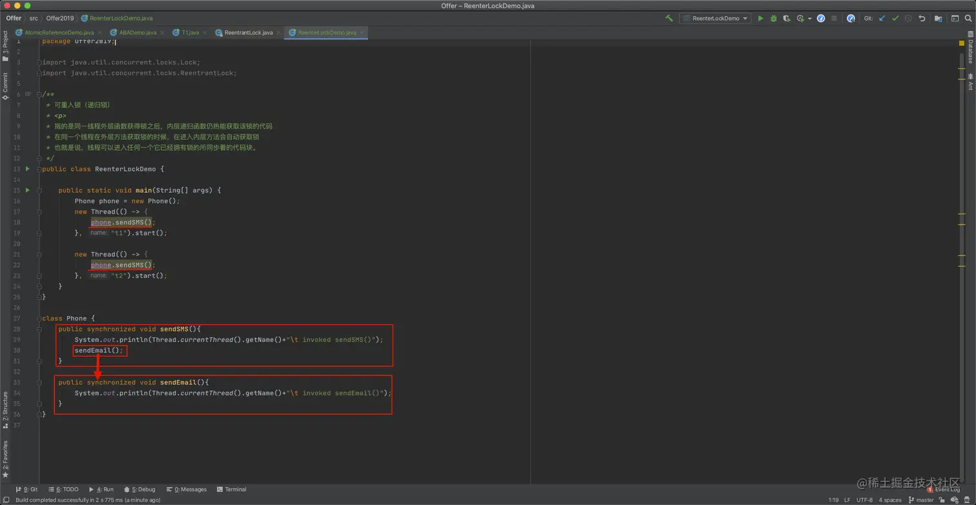Open the Terminal tool window button
Screen dimensions: 976x505
(232, 490)
